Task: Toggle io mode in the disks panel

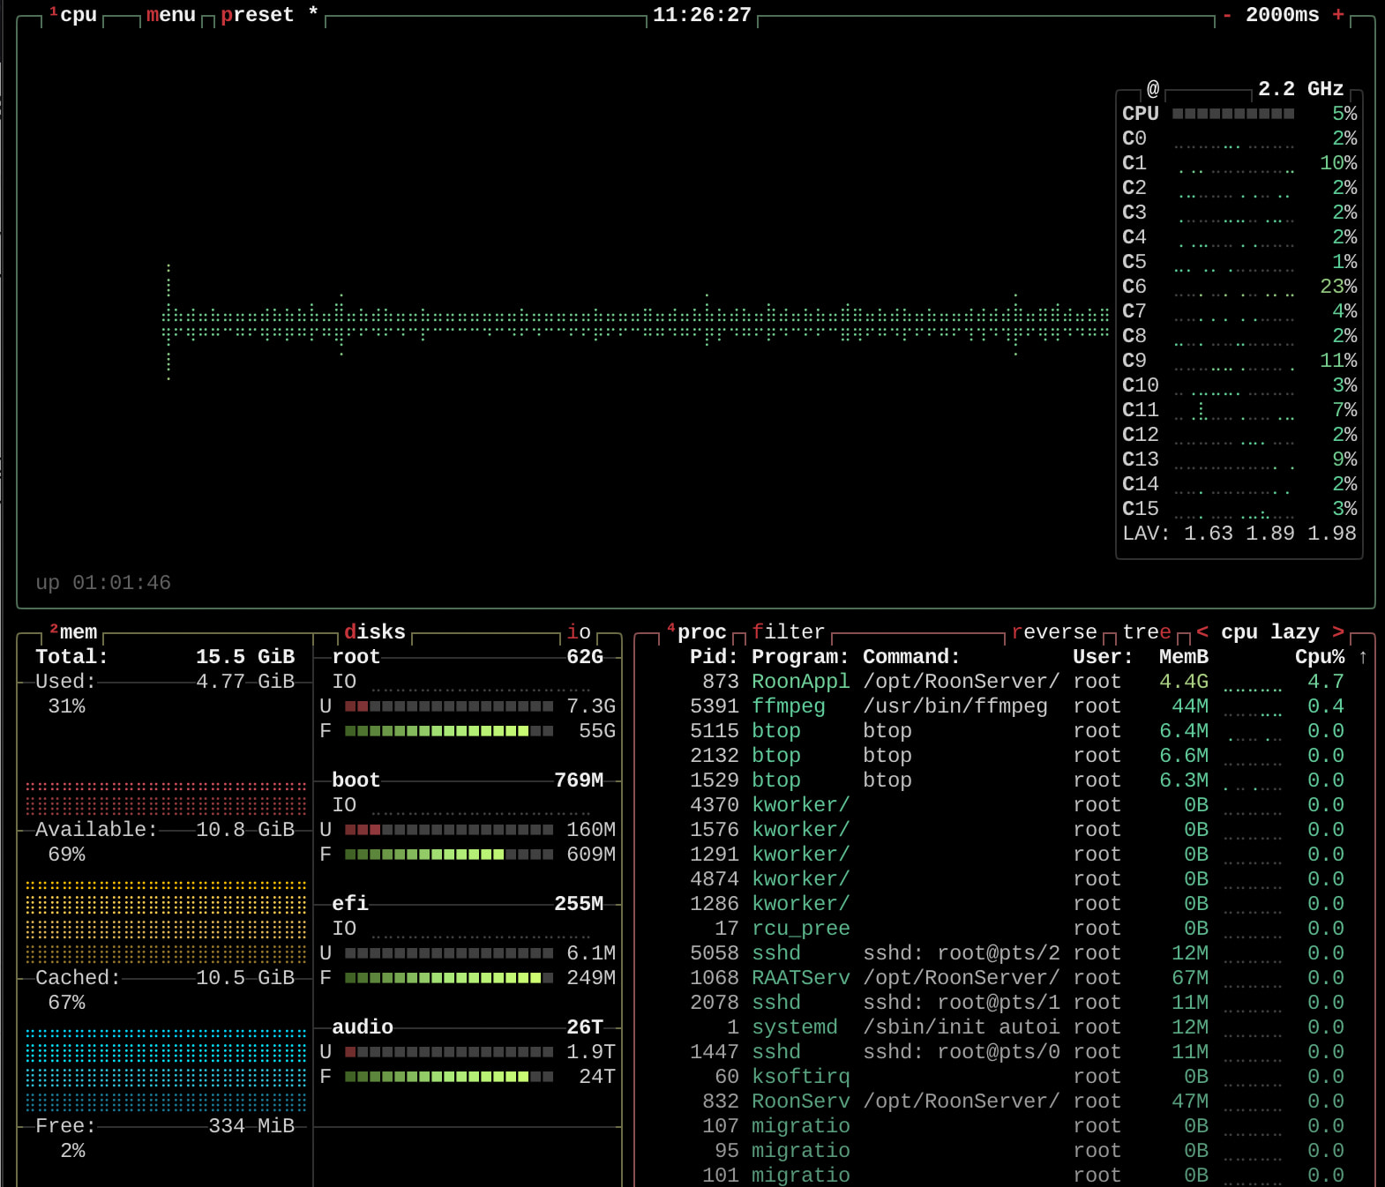Action: 579,632
